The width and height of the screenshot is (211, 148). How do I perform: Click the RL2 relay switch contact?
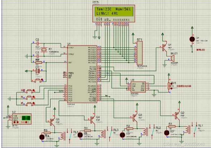(x=152, y=132)
